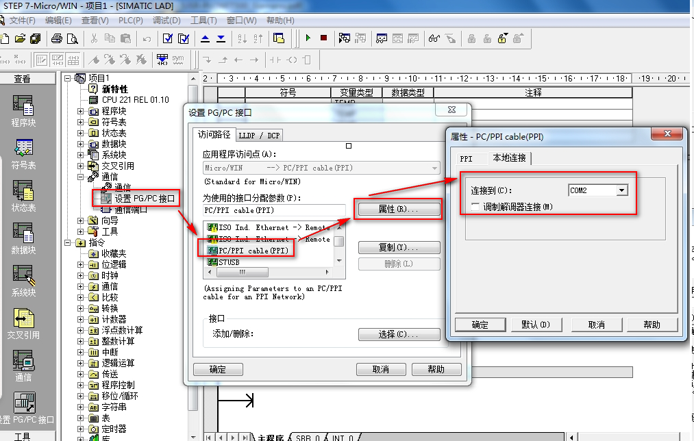Click the 选择(C)... button
This screenshot has width=694, height=441.
click(398, 334)
